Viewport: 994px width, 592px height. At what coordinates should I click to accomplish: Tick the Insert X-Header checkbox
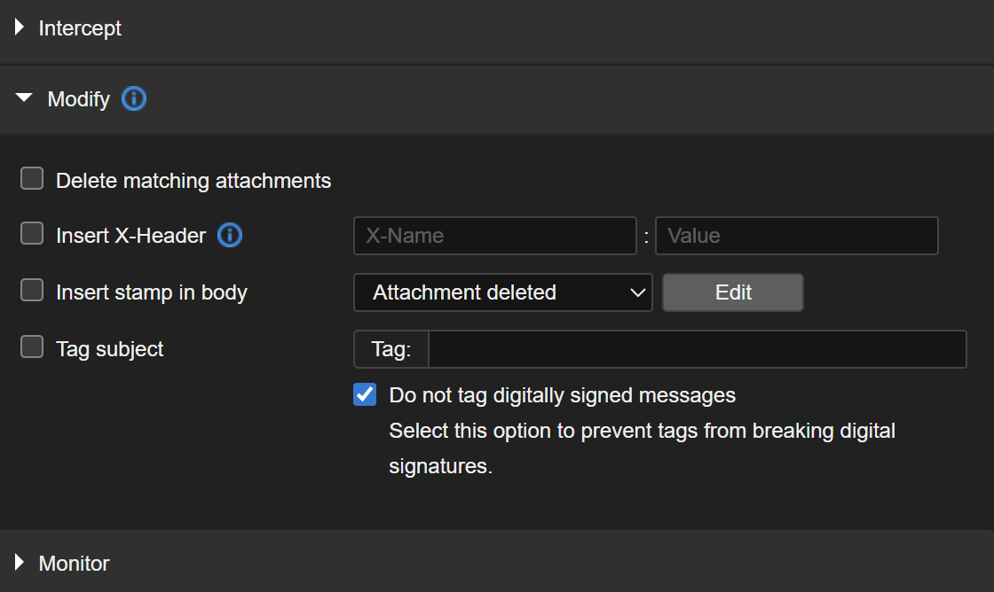click(32, 235)
